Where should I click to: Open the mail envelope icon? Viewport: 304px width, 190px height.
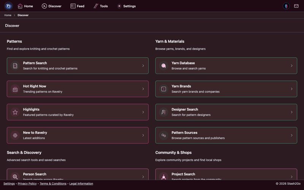click(296, 6)
